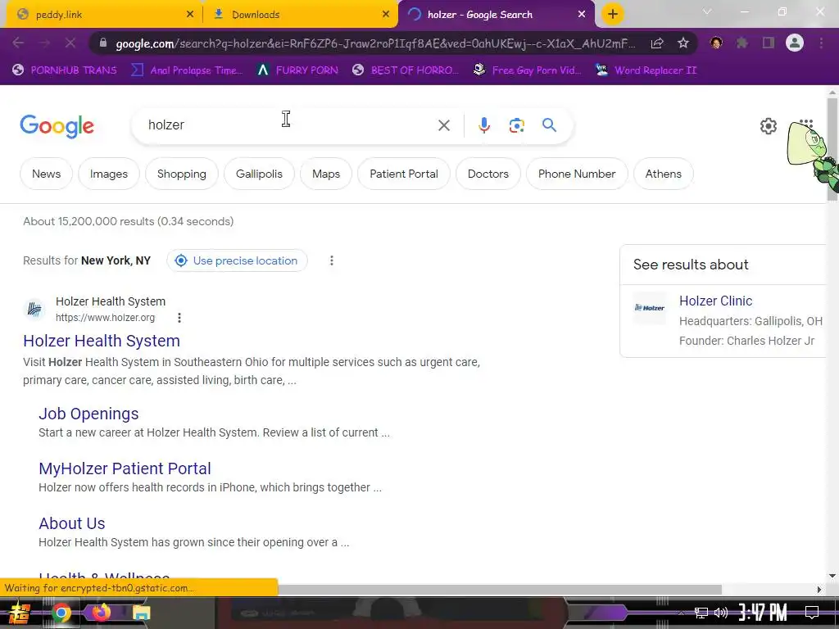Switch to the Downloads tab
This screenshot has width=839, height=629.
pyautogui.click(x=300, y=15)
